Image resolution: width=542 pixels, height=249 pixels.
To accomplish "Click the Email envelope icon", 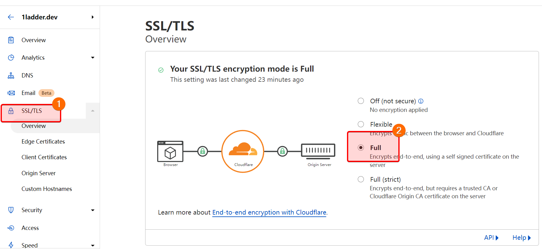I will [11, 93].
